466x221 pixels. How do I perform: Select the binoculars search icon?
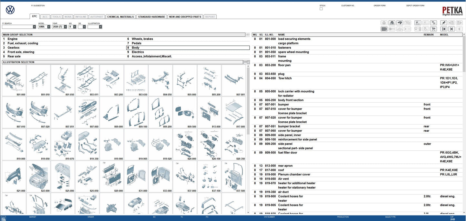(x=400, y=22)
